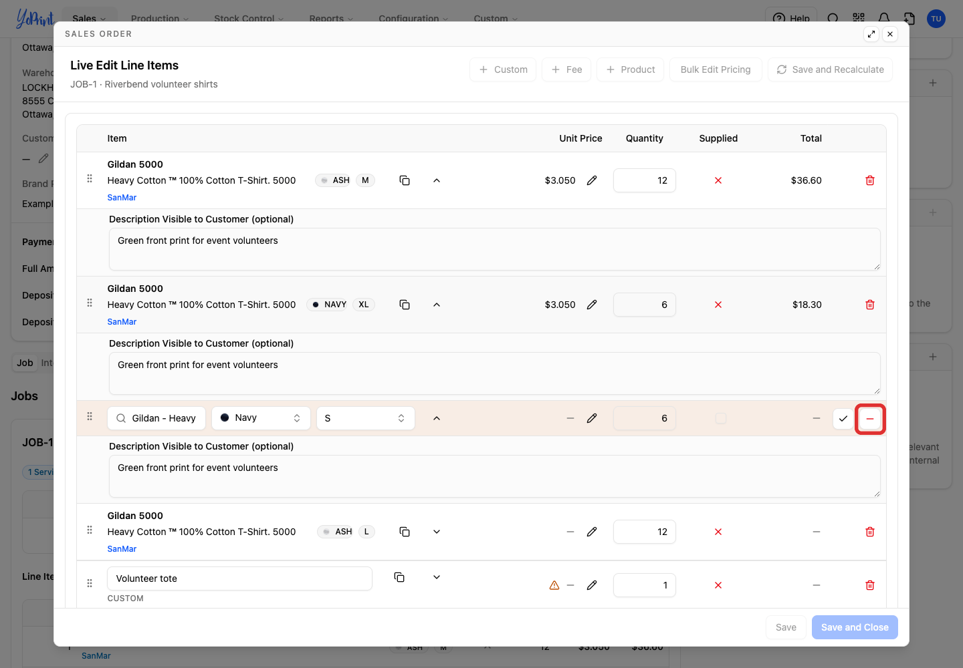The height and width of the screenshot is (668, 963).
Task: Open the TU user avatar menu
Action: tap(936, 19)
